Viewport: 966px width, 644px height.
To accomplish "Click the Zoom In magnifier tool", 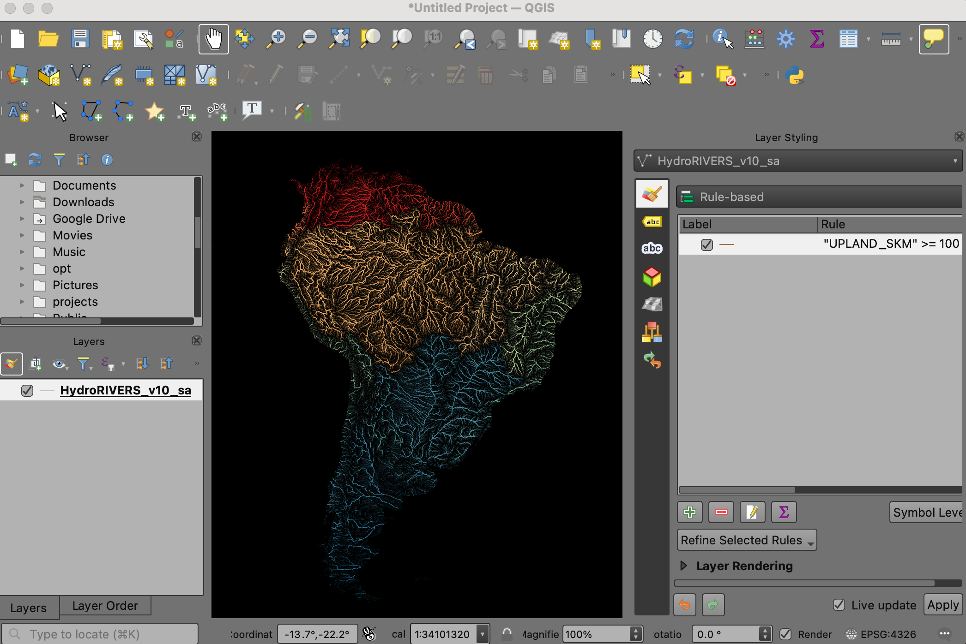I will coord(276,39).
